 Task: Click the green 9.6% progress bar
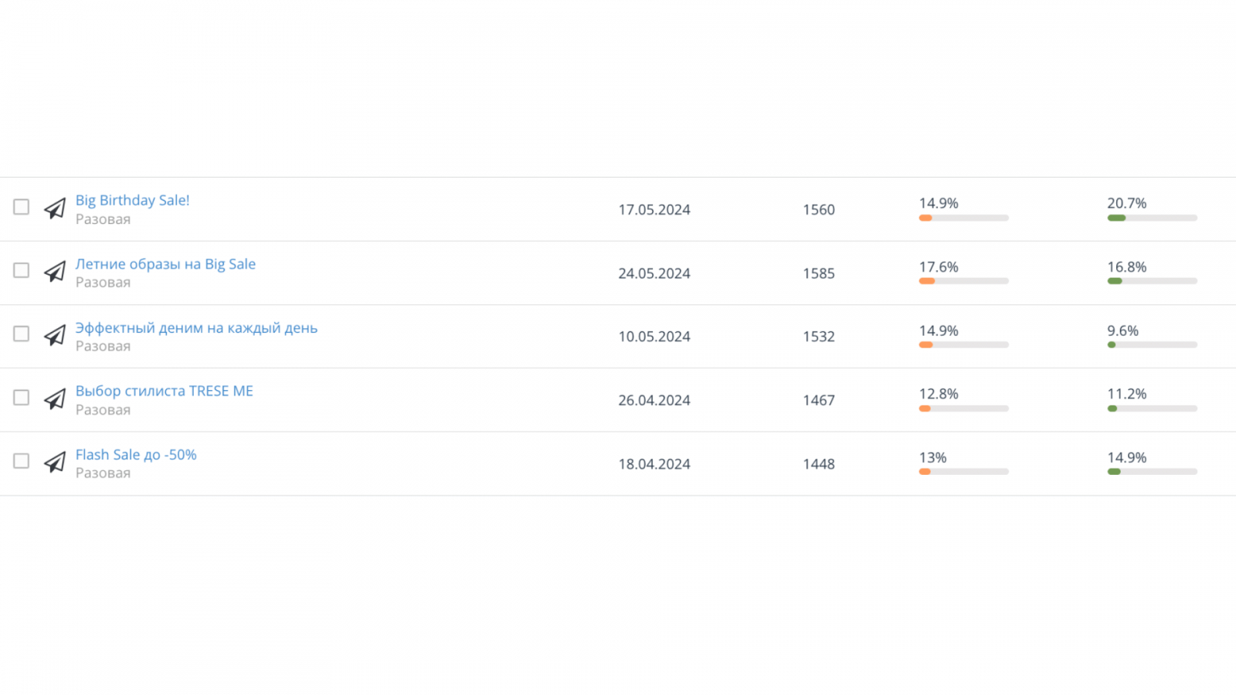tap(1151, 345)
